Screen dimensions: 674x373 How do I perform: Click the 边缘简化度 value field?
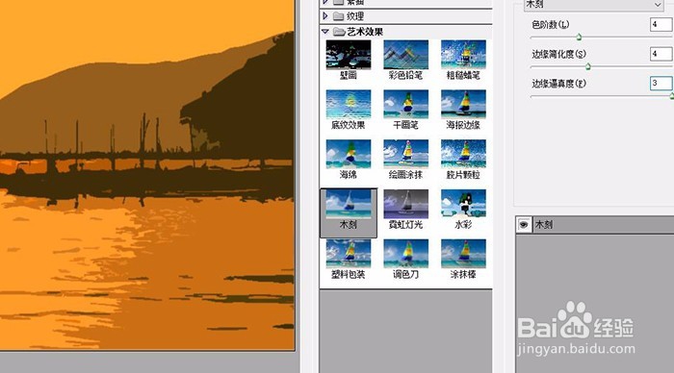click(661, 54)
